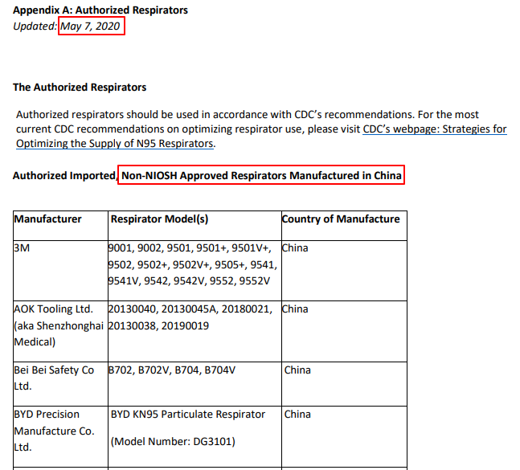Screen dimensions: 520x470
Task: Click 'BYD KN95 Particulate Respirator' model text
Action: point(188,415)
